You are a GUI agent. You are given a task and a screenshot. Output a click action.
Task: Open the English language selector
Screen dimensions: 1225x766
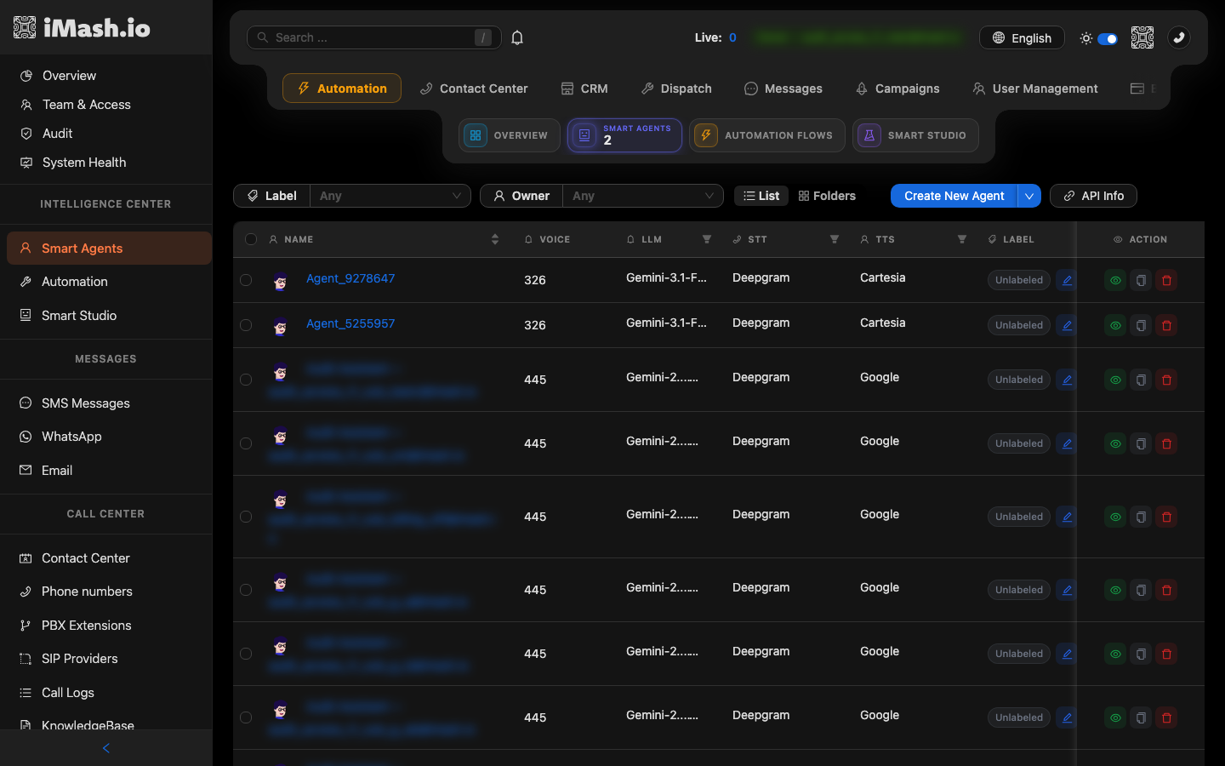(x=1022, y=37)
